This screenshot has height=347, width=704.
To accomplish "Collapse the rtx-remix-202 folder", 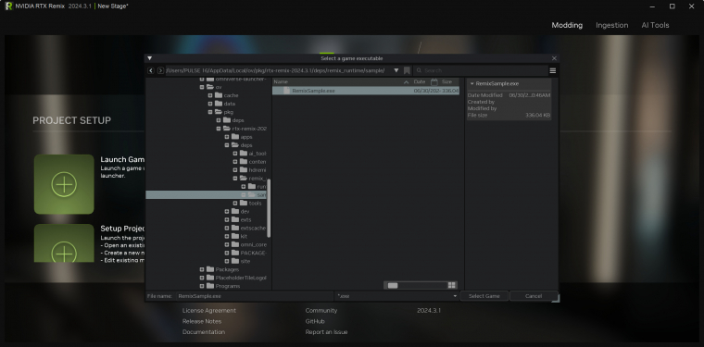I will coord(219,129).
